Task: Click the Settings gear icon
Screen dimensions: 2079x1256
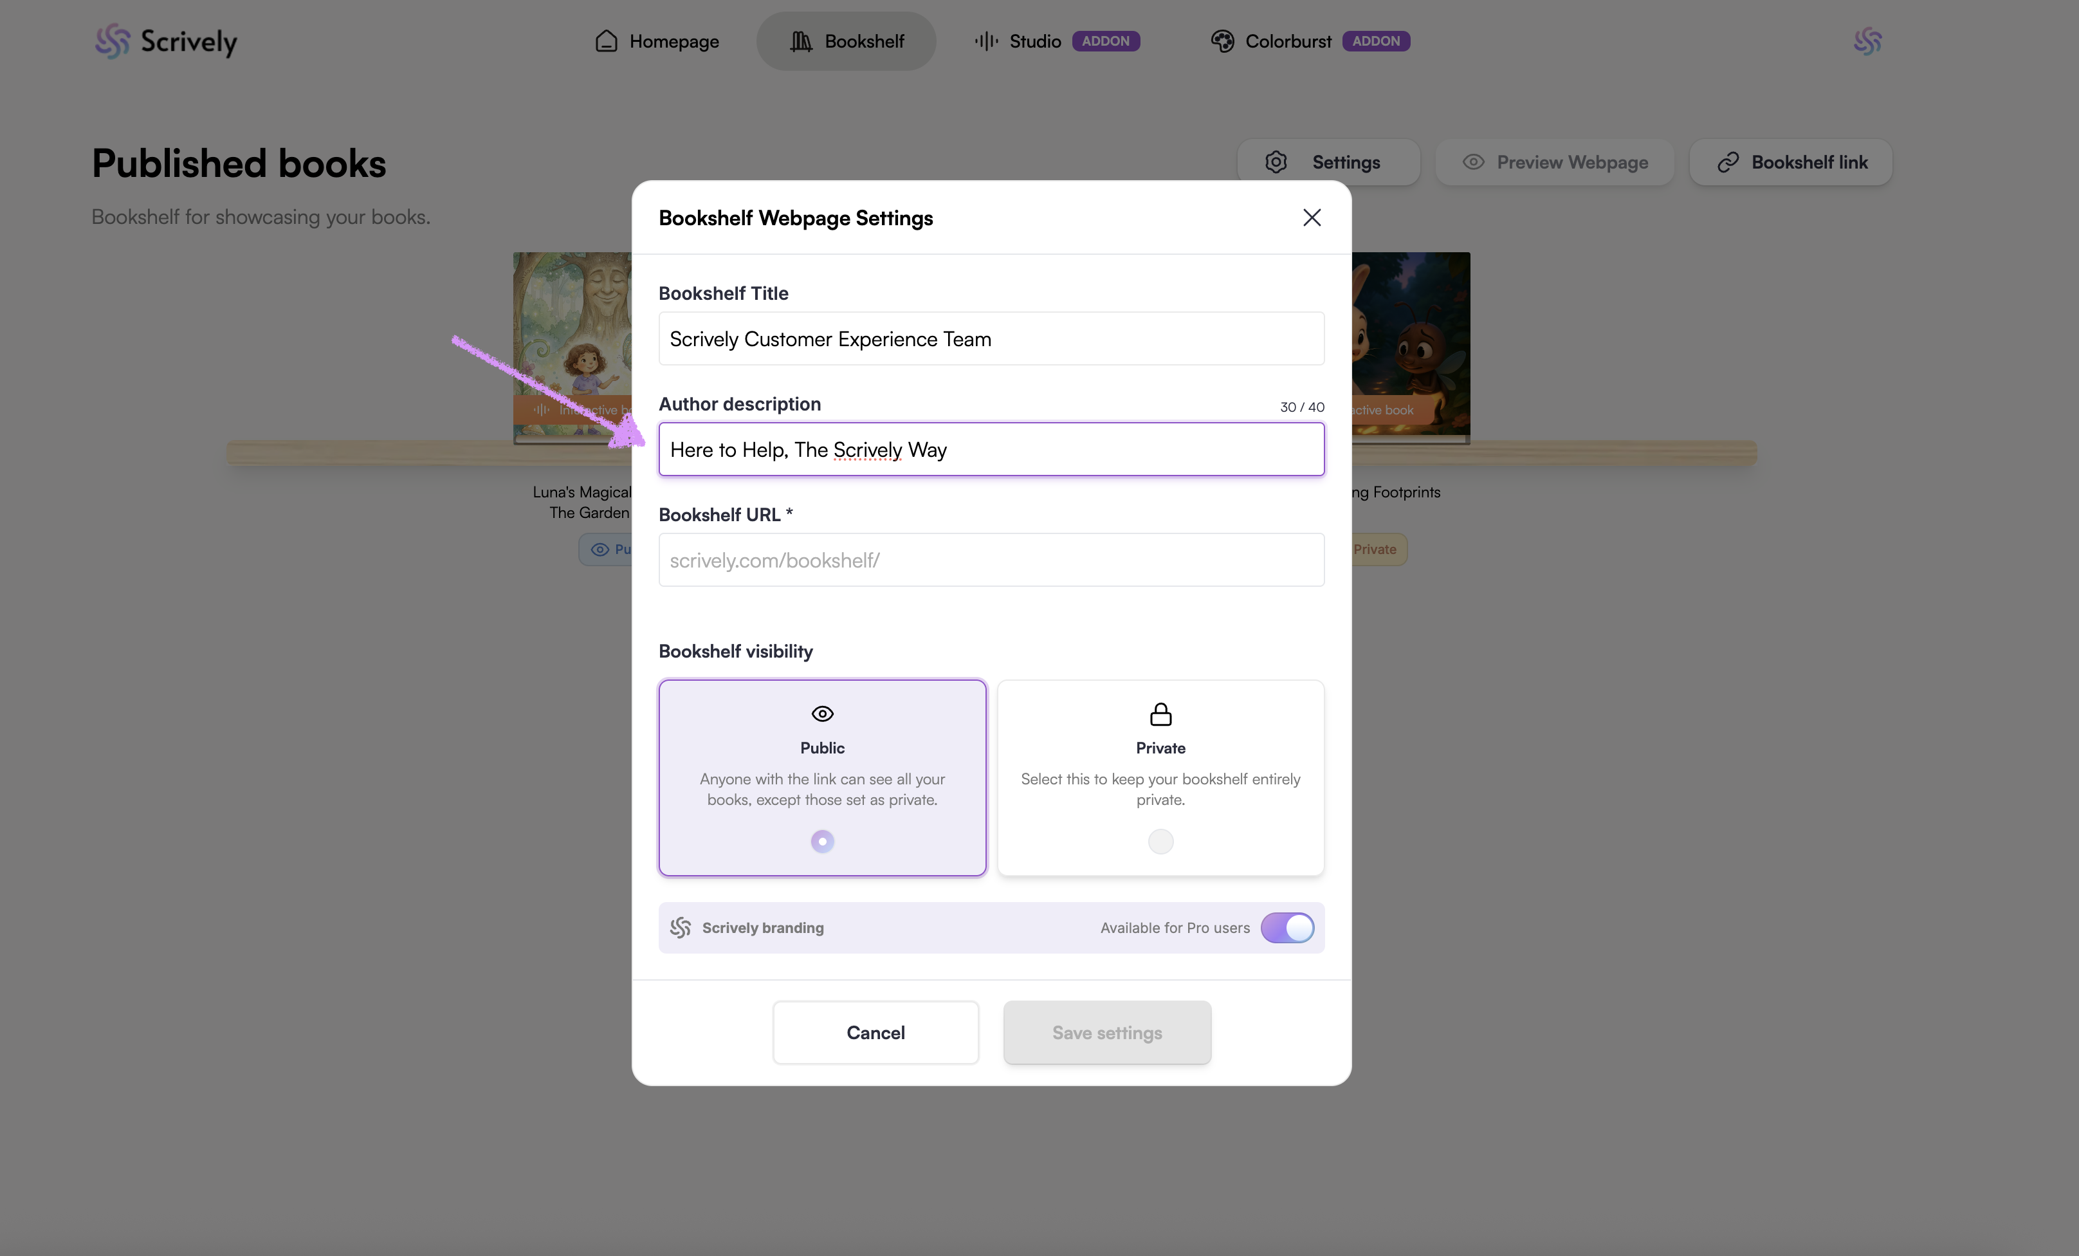Action: point(1276,162)
